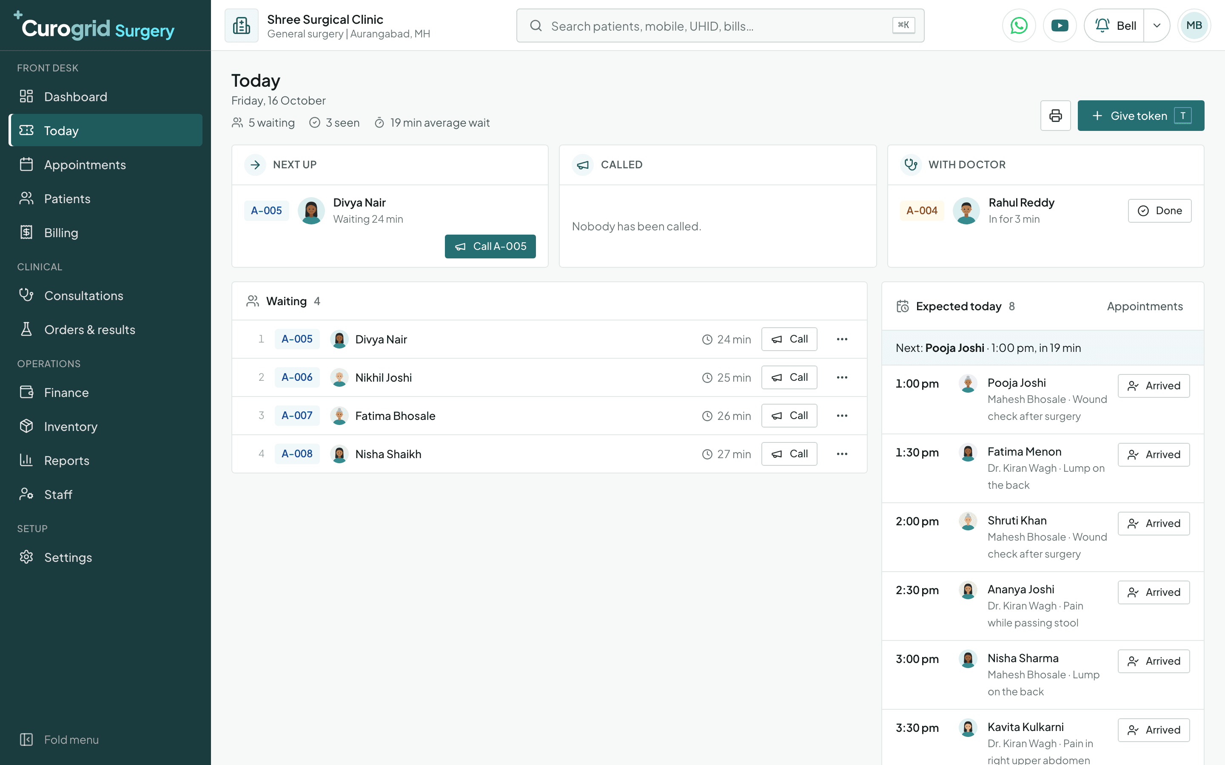The width and height of the screenshot is (1225, 765).
Task: Call Fatima Bhosale token A-007
Action: tap(789, 415)
